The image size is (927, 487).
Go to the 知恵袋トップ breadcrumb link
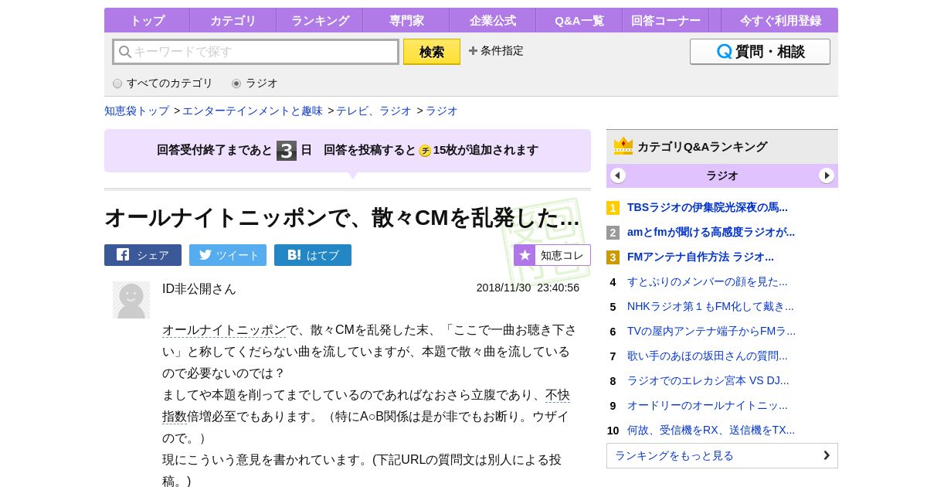(137, 111)
